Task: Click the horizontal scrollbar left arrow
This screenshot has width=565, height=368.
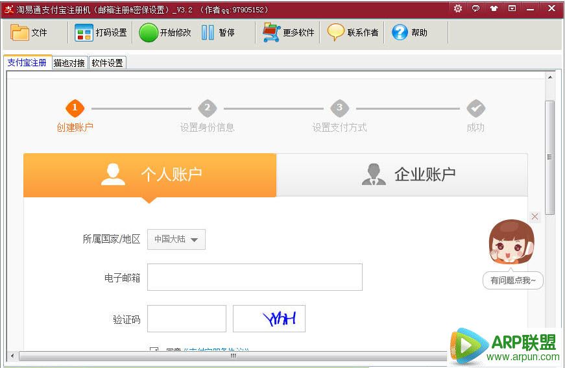Action: click(12, 356)
